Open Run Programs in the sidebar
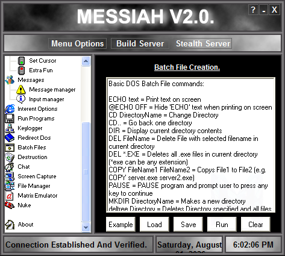285x256 pixels. (x=36, y=119)
